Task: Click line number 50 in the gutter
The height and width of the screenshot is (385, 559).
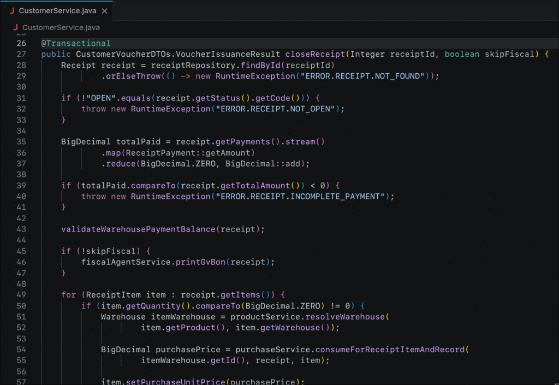Action: 21,306
